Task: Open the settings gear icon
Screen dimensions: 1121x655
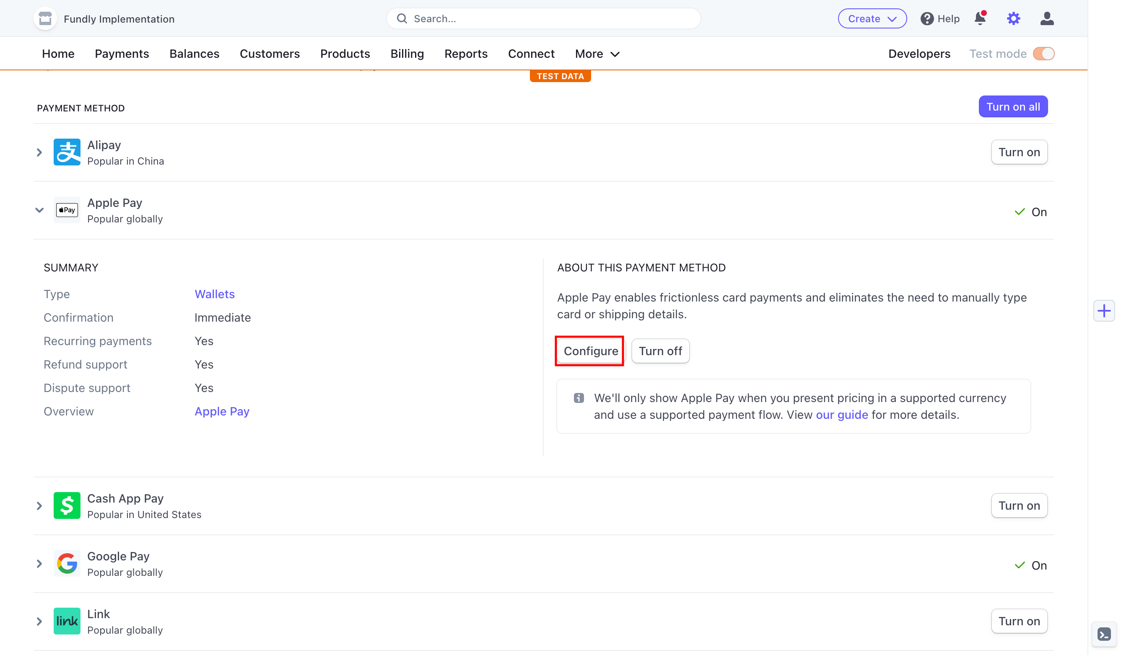Action: pyautogui.click(x=1013, y=19)
